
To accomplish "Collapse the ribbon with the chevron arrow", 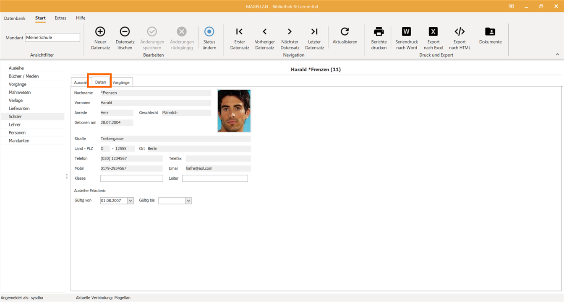I will point(557,54).
